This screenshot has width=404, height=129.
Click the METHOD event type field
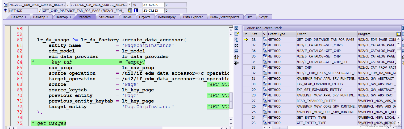[23, 11]
